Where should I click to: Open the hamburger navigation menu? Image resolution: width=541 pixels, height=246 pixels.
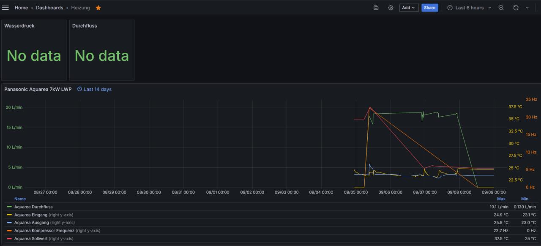(x=5, y=8)
